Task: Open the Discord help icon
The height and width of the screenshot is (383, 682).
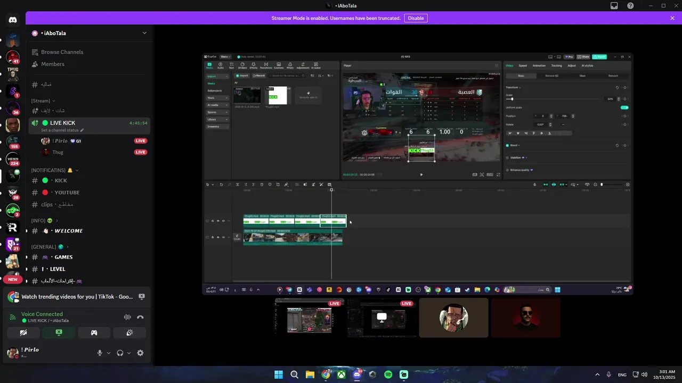Action: click(x=631, y=6)
